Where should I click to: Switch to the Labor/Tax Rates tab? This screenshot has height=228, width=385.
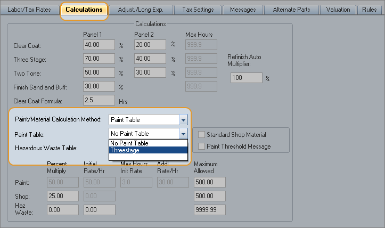pyautogui.click(x=30, y=10)
